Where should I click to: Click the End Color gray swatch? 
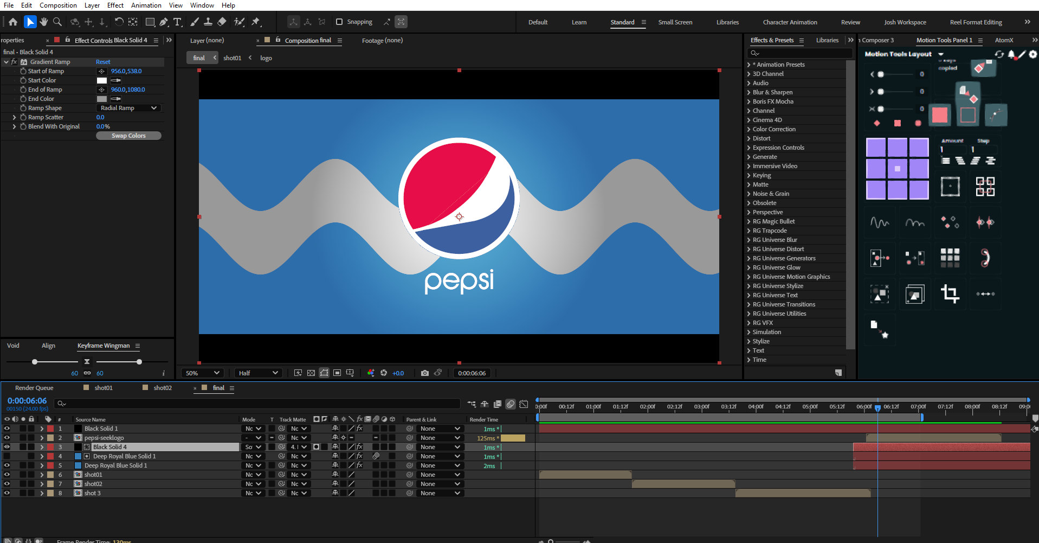(x=102, y=99)
